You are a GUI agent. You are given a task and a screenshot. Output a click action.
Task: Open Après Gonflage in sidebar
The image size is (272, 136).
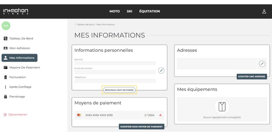pos(20,87)
